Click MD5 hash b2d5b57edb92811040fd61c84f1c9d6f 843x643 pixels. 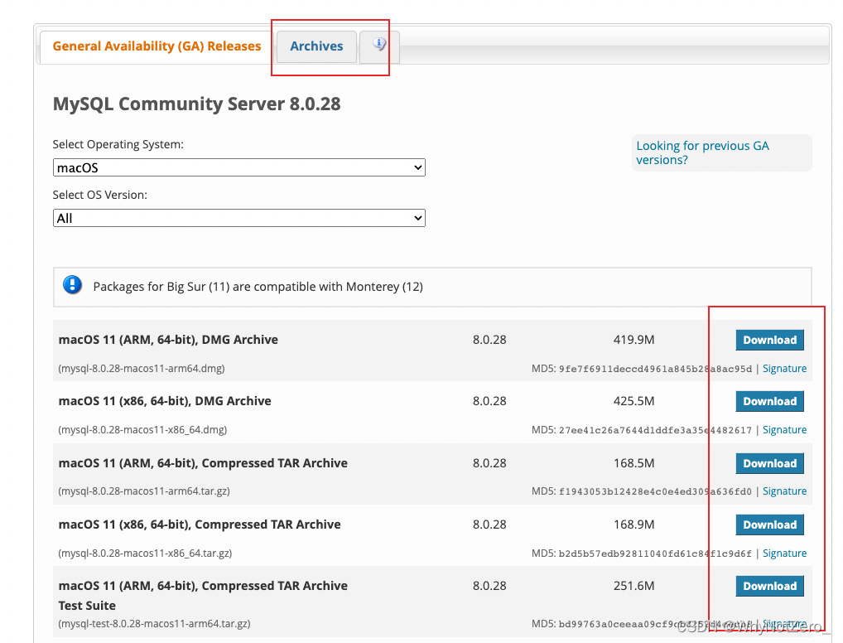point(655,554)
